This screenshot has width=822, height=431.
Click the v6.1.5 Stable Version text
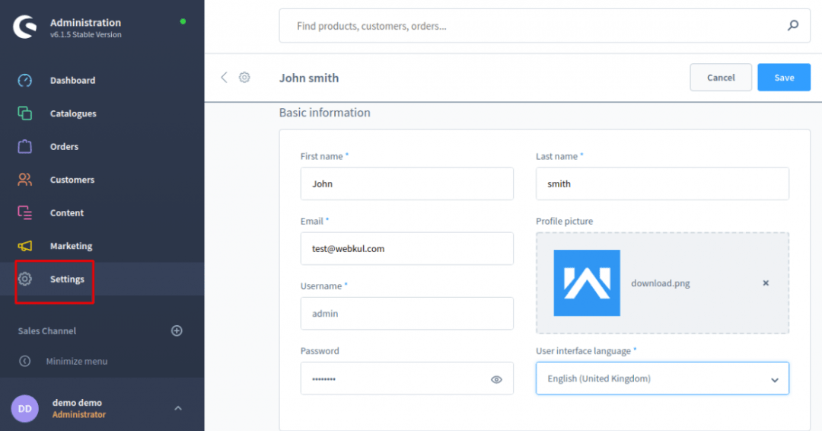pyautogui.click(x=86, y=34)
